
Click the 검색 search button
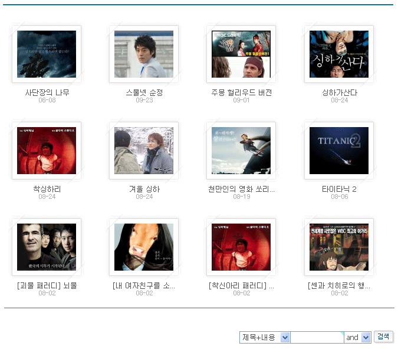pos(383,337)
